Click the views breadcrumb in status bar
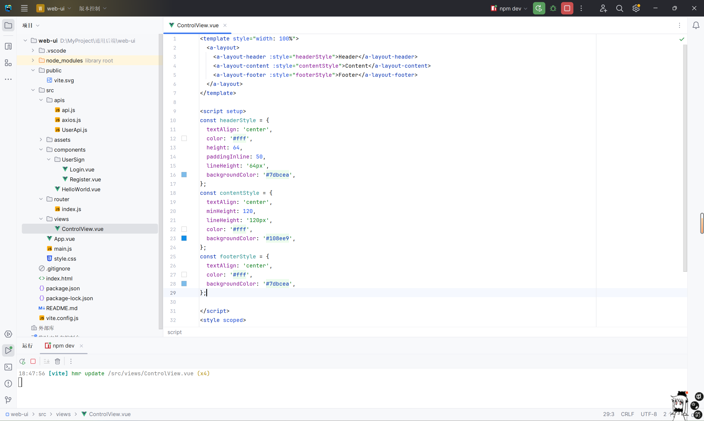Viewport: 704px width, 421px height. [x=63, y=414]
